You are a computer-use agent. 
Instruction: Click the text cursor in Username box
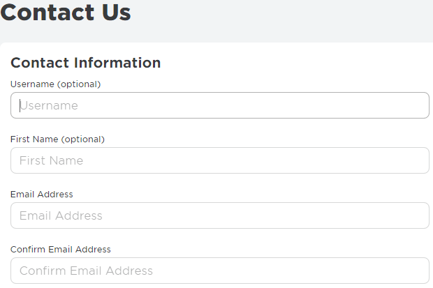pos(20,105)
